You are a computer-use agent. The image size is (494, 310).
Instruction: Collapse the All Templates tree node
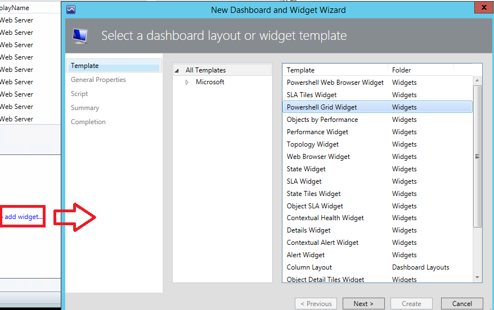pyautogui.click(x=177, y=70)
